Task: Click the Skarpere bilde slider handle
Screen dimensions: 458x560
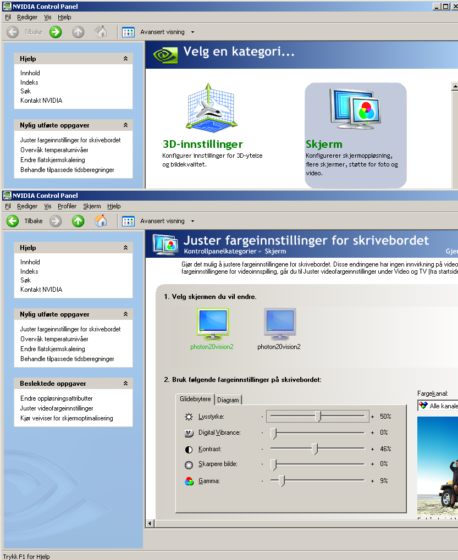Action: (x=273, y=464)
